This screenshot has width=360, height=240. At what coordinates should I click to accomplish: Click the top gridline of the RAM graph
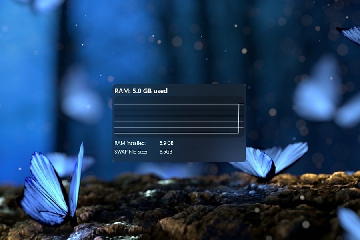[176, 104]
